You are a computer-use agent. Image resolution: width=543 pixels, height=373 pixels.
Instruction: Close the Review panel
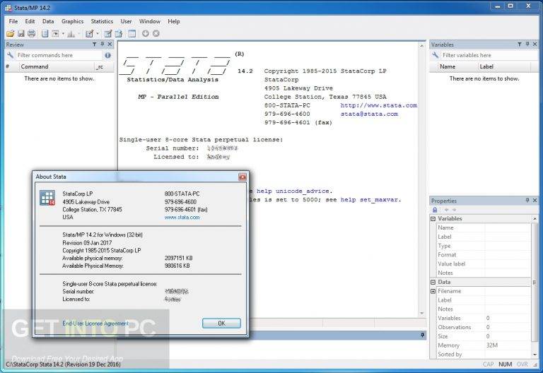(110, 45)
